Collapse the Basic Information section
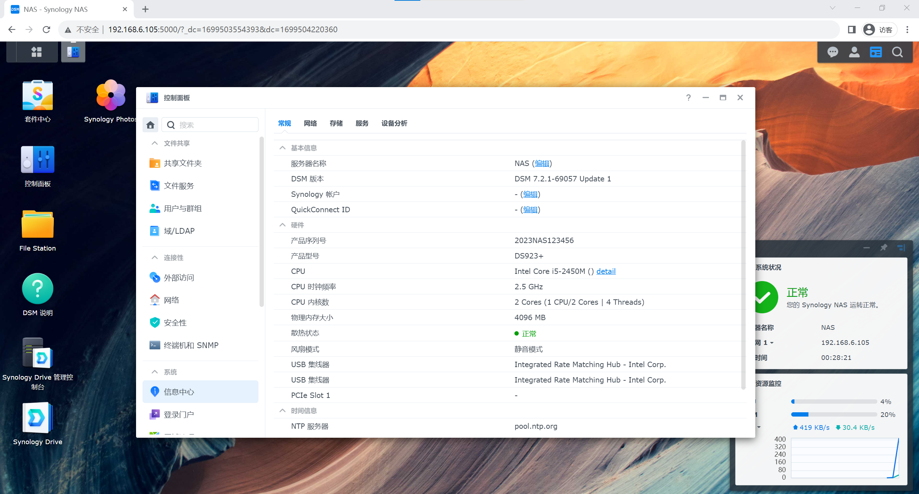The width and height of the screenshot is (919, 494). [283, 148]
